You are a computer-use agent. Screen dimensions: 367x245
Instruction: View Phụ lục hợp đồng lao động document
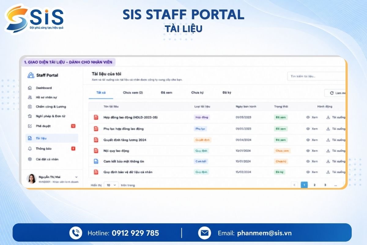312,129
